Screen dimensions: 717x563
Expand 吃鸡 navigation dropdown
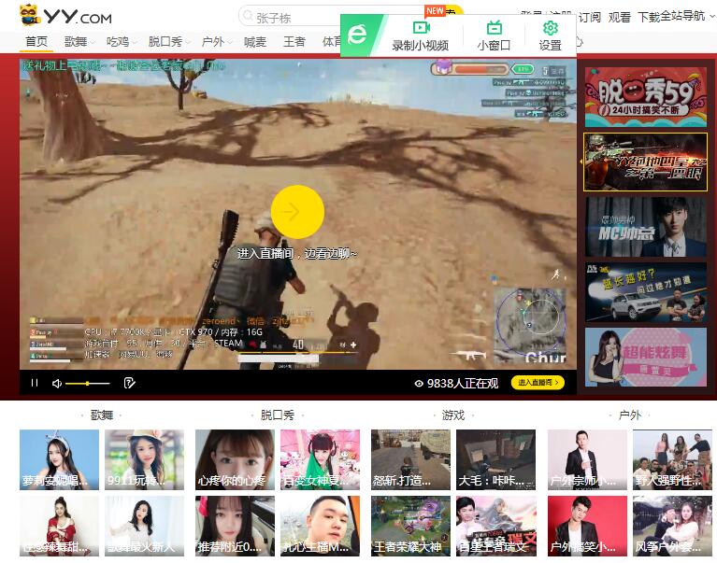(121, 42)
